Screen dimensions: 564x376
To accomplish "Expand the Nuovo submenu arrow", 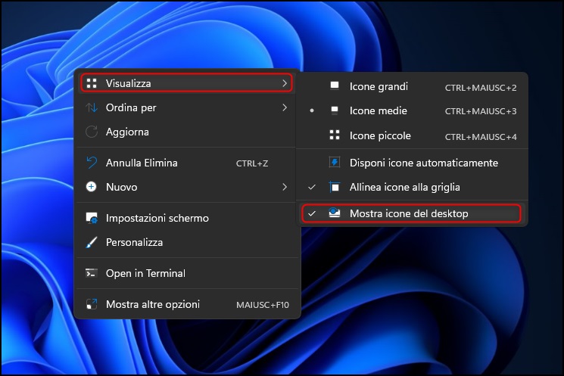I will 285,187.
